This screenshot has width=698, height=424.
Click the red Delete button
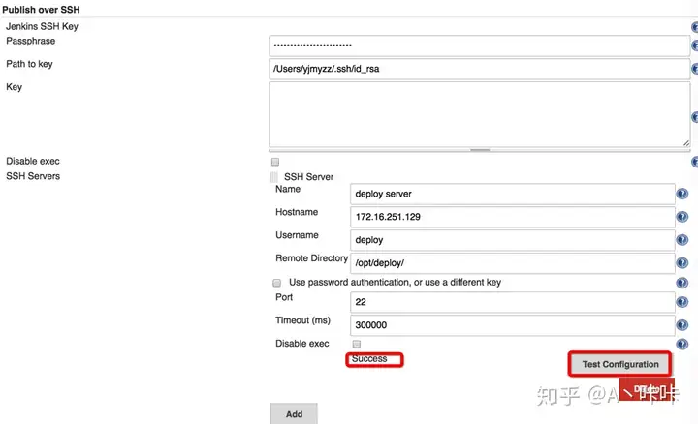pyautogui.click(x=647, y=389)
